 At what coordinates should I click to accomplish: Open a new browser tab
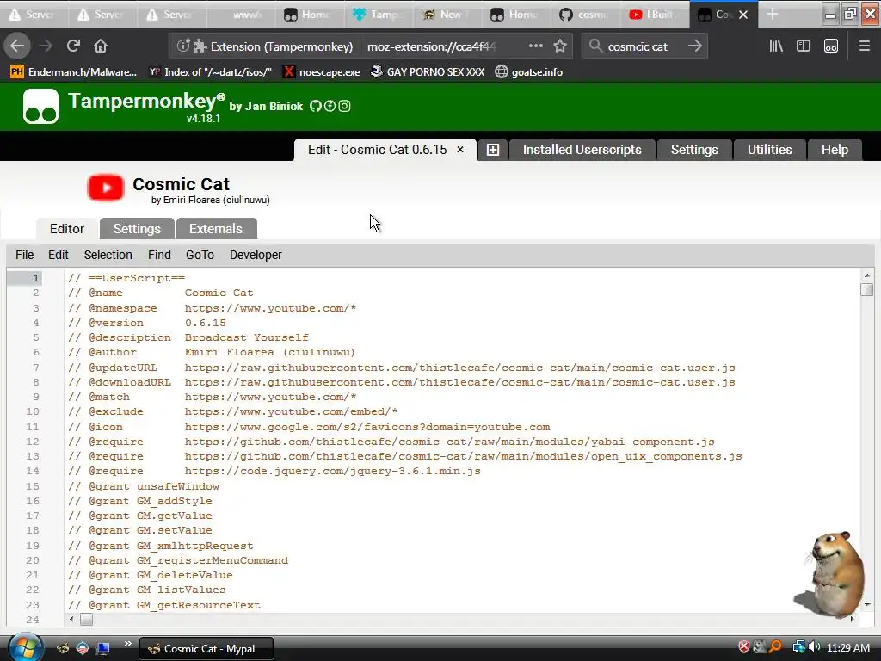click(x=773, y=15)
